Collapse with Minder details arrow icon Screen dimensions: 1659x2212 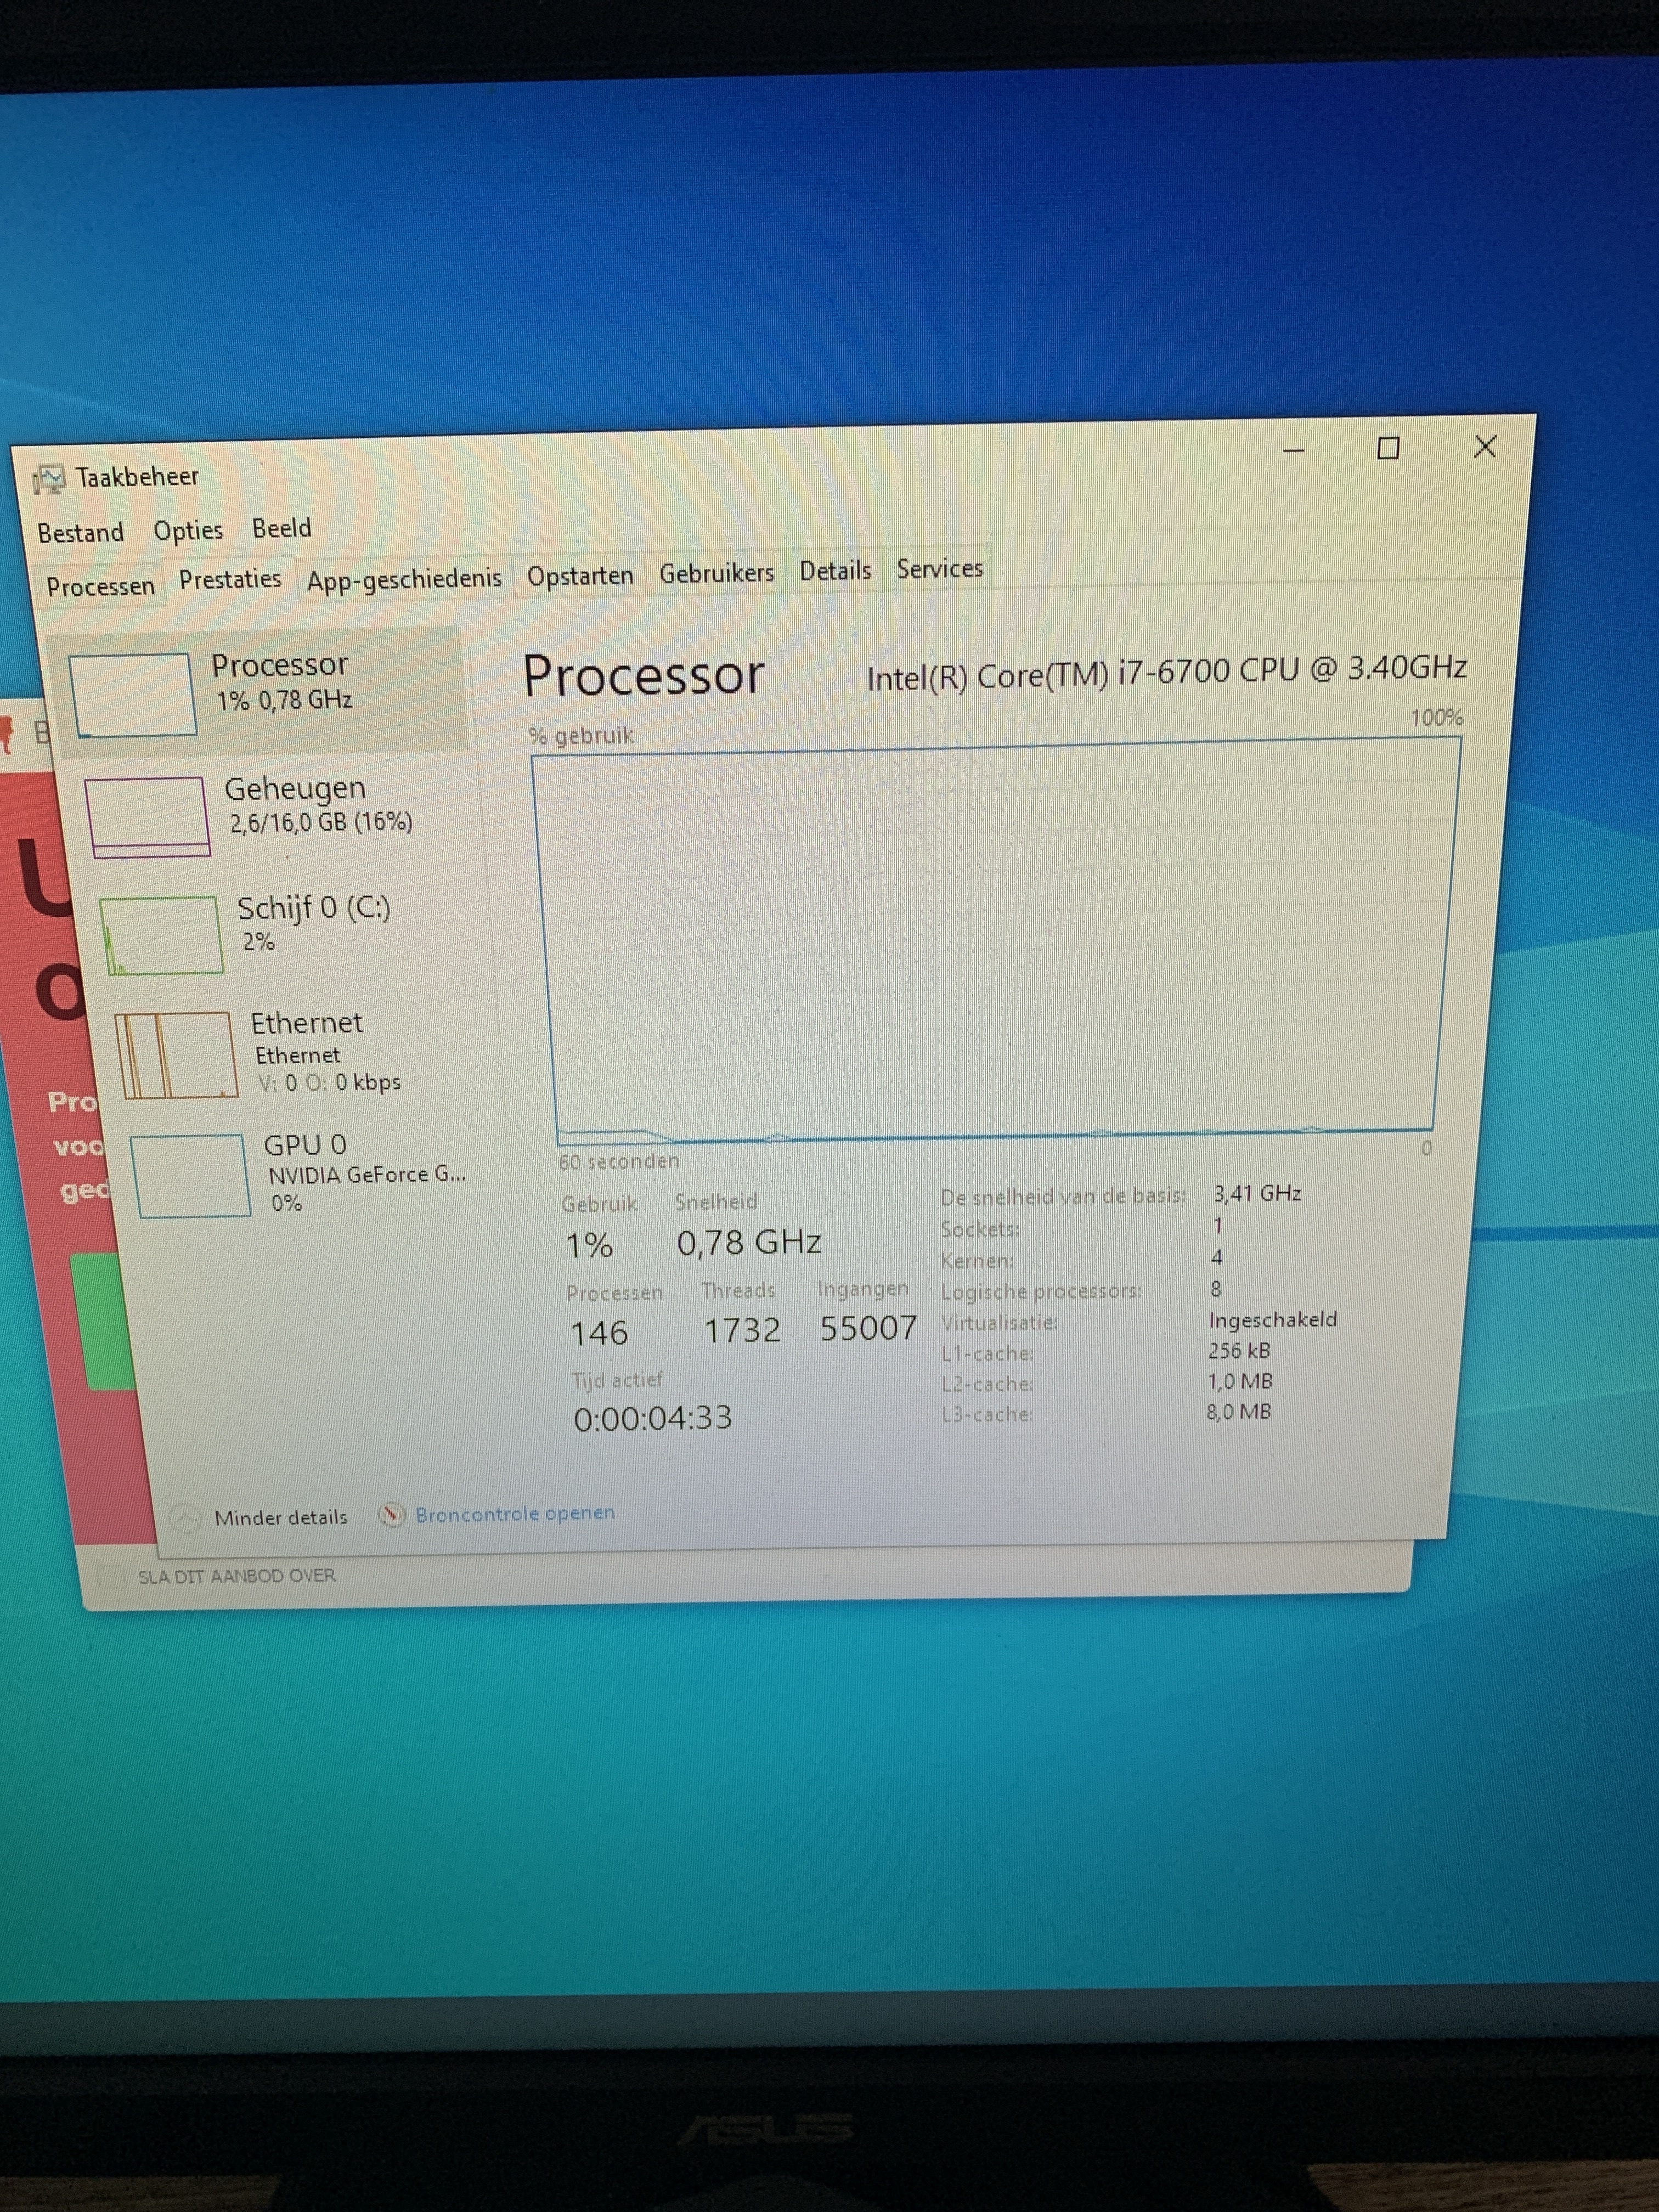184,1520
